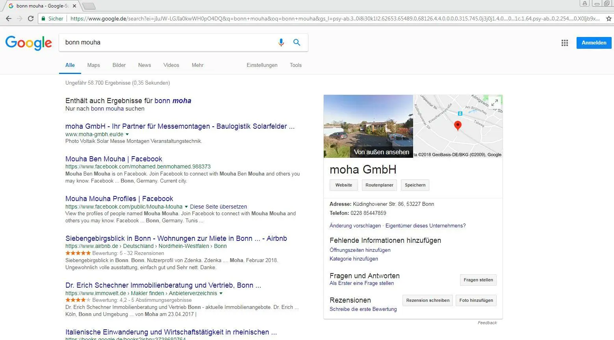Viewport: 614px width, 340px height.
Task: Click Kategorie hinzufügen link
Action: click(354, 259)
